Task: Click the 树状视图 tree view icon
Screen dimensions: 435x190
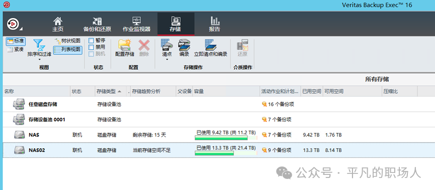Action: tap(58, 41)
